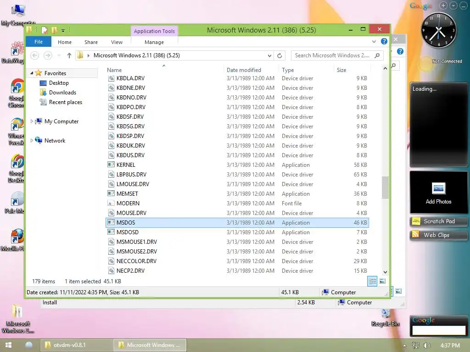Image resolution: width=470 pixels, height=352 pixels.
Task: Open the Scratch Pad gadget
Action: coord(438,221)
